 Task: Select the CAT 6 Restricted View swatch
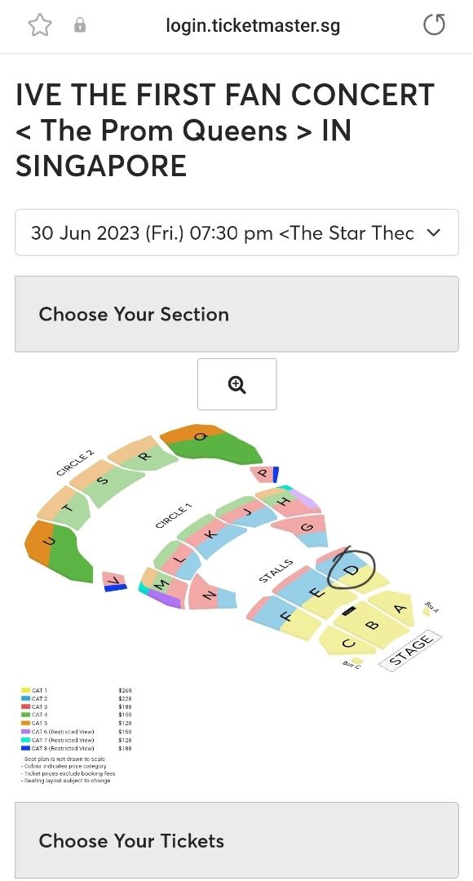point(25,731)
